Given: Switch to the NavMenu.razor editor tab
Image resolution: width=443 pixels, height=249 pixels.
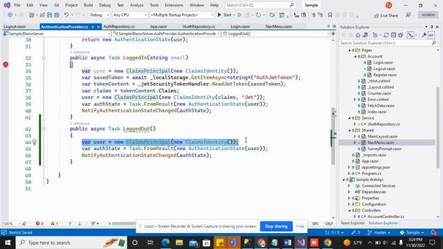Looking at the screenshot, I should [x=279, y=26].
